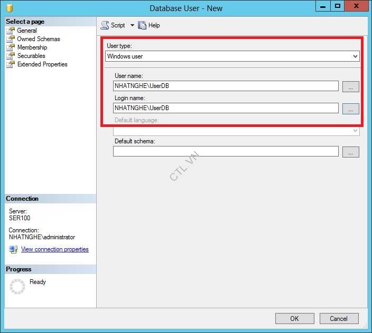Go to the Extended Properties page

(x=42, y=64)
